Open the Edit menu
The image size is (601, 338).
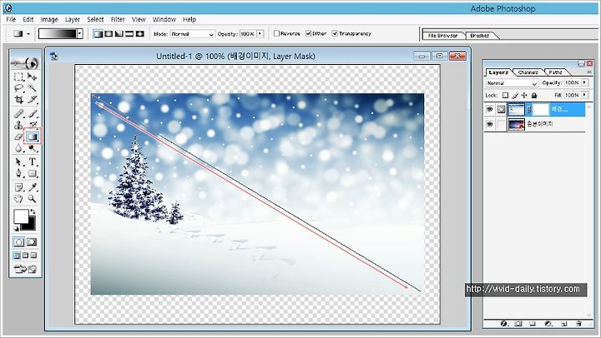pos(28,19)
